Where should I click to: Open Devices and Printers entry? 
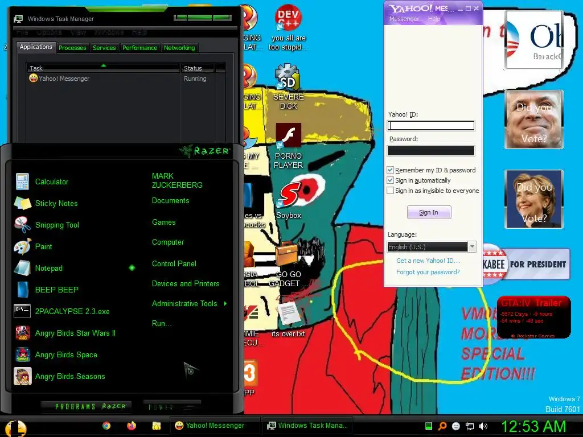(186, 283)
